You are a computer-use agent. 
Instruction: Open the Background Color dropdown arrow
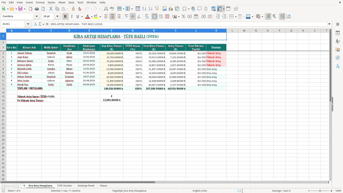[x=100, y=17]
